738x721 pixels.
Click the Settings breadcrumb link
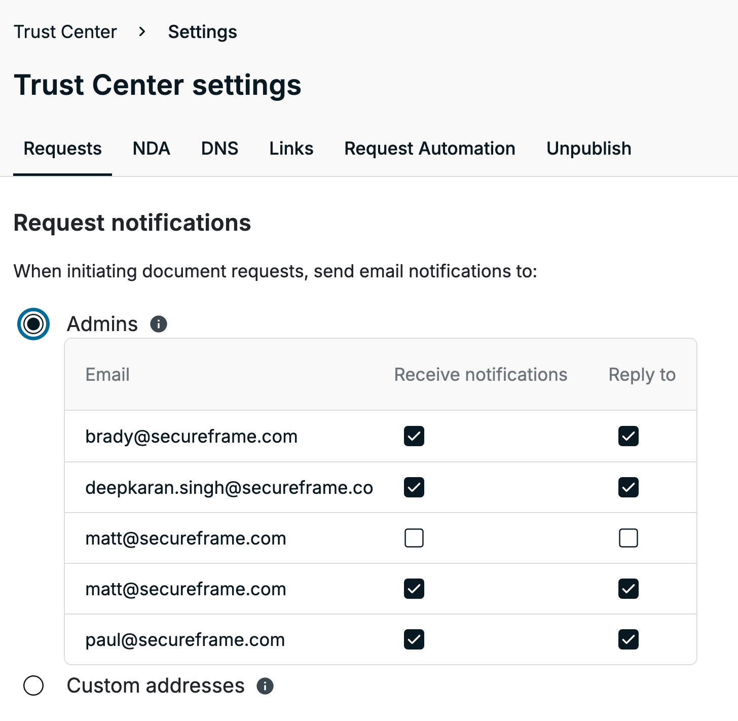point(203,32)
